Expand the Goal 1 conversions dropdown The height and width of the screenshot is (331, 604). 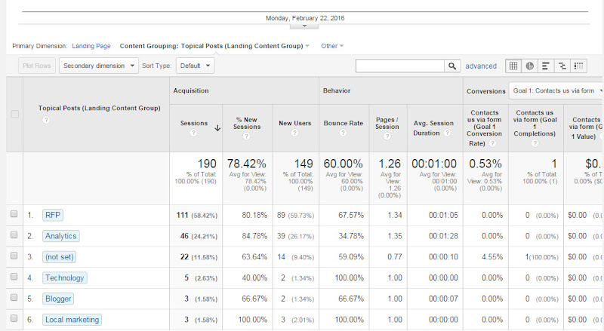(x=556, y=90)
